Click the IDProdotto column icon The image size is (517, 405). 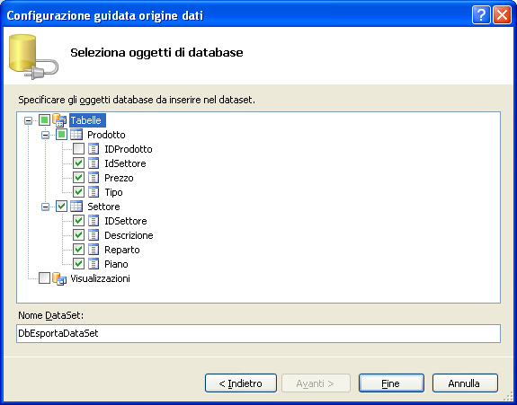[94, 149]
